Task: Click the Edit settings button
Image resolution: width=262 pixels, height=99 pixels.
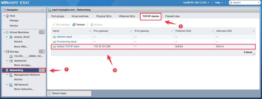Action: (61, 25)
